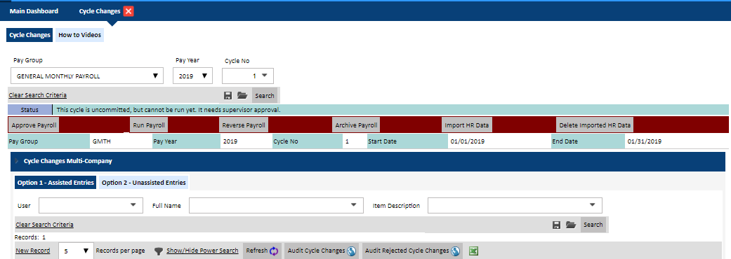Click Approve Payroll button
The height and width of the screenshot is (259, 731).
34,125
